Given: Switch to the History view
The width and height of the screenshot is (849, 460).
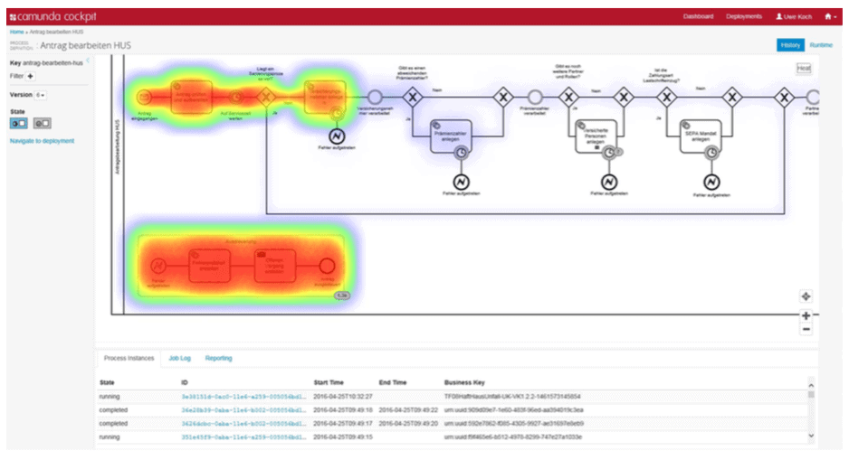Looking at the screenshot, I should (790, 45).
